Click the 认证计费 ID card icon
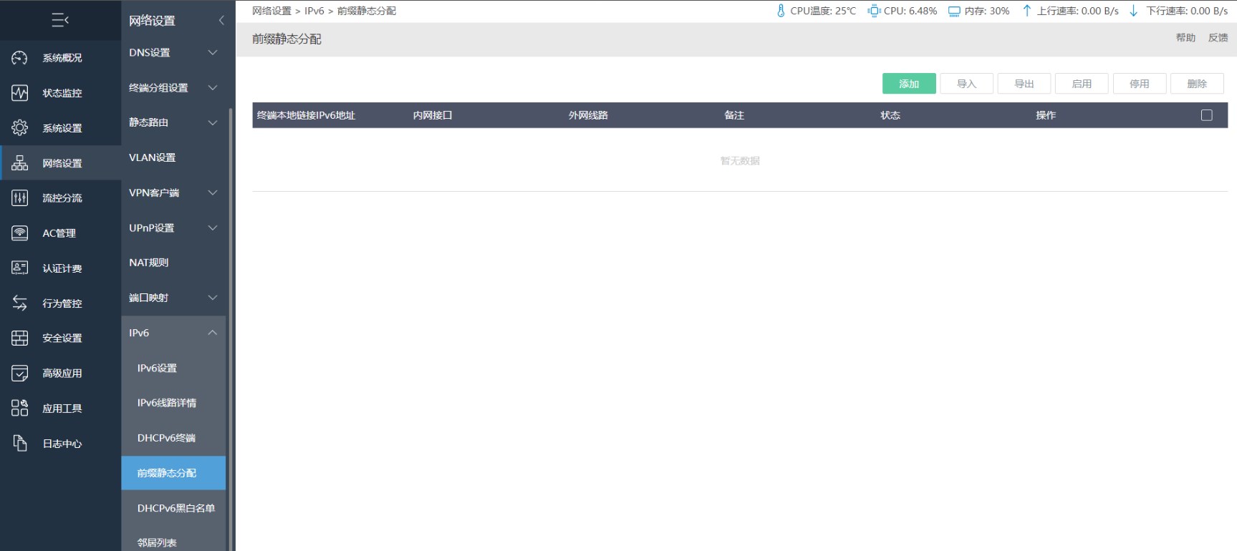This screenshot has width=1237, height=551. tap(20, 268)
